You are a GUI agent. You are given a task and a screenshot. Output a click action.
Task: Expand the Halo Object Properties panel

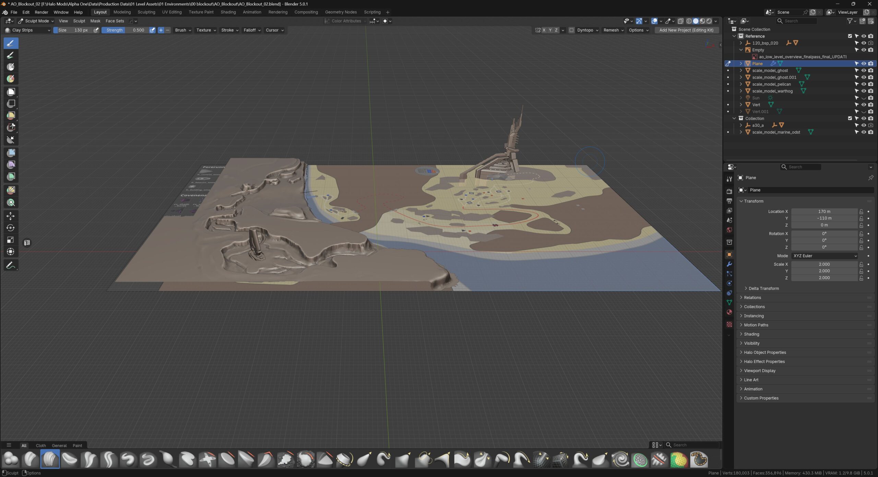[765, 352]
